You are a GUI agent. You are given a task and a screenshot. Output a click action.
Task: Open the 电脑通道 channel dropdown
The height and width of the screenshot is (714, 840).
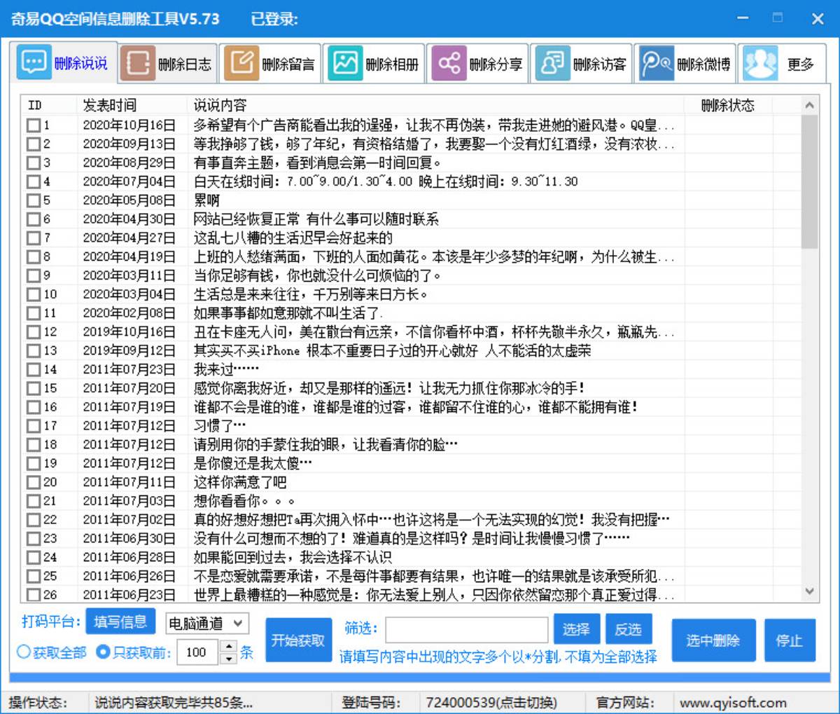pyautogui.click(x=207, y=623)
